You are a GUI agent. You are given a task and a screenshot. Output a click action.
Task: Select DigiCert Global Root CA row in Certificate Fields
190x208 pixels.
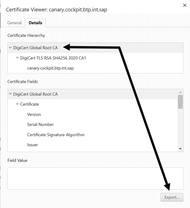tap(92, 94)
